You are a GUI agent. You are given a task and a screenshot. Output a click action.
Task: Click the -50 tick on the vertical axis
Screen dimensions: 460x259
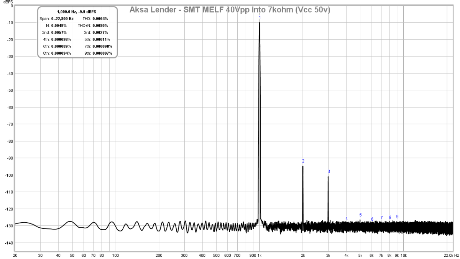(x=10, y=90)
